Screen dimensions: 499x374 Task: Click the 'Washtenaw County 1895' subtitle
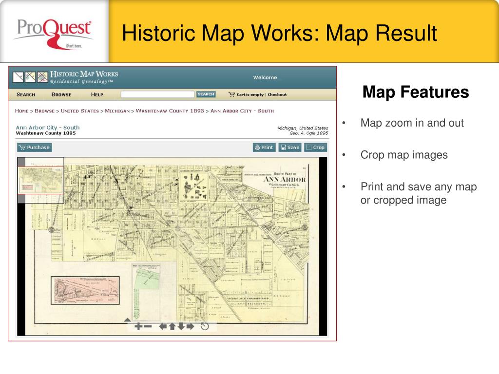coord(46,133)
